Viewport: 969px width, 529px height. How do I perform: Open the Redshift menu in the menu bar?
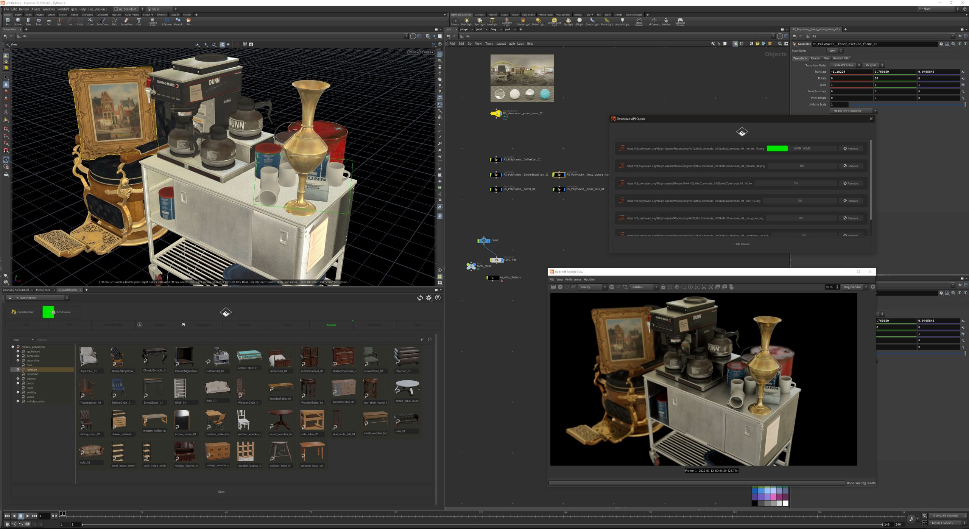click(63, 9)
